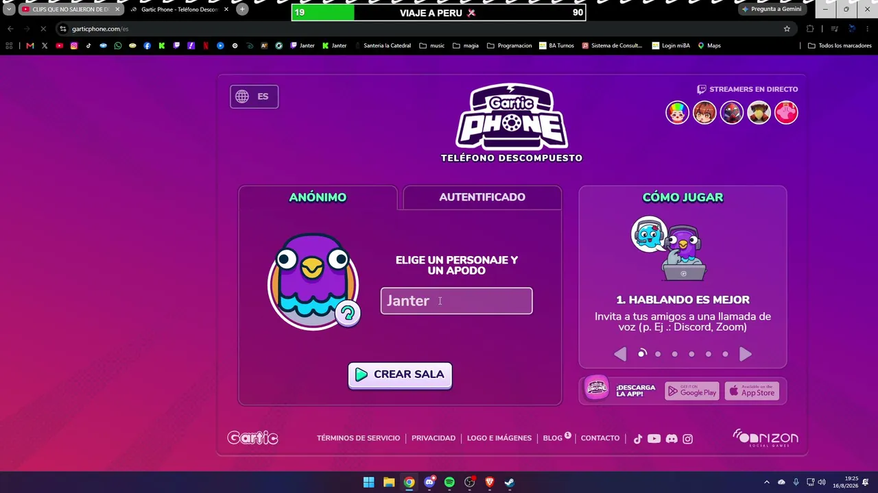Viewport: 878px width, 493px height.
Task: Open File Explorer from the taskbar
Action: (x=389, y=482)
